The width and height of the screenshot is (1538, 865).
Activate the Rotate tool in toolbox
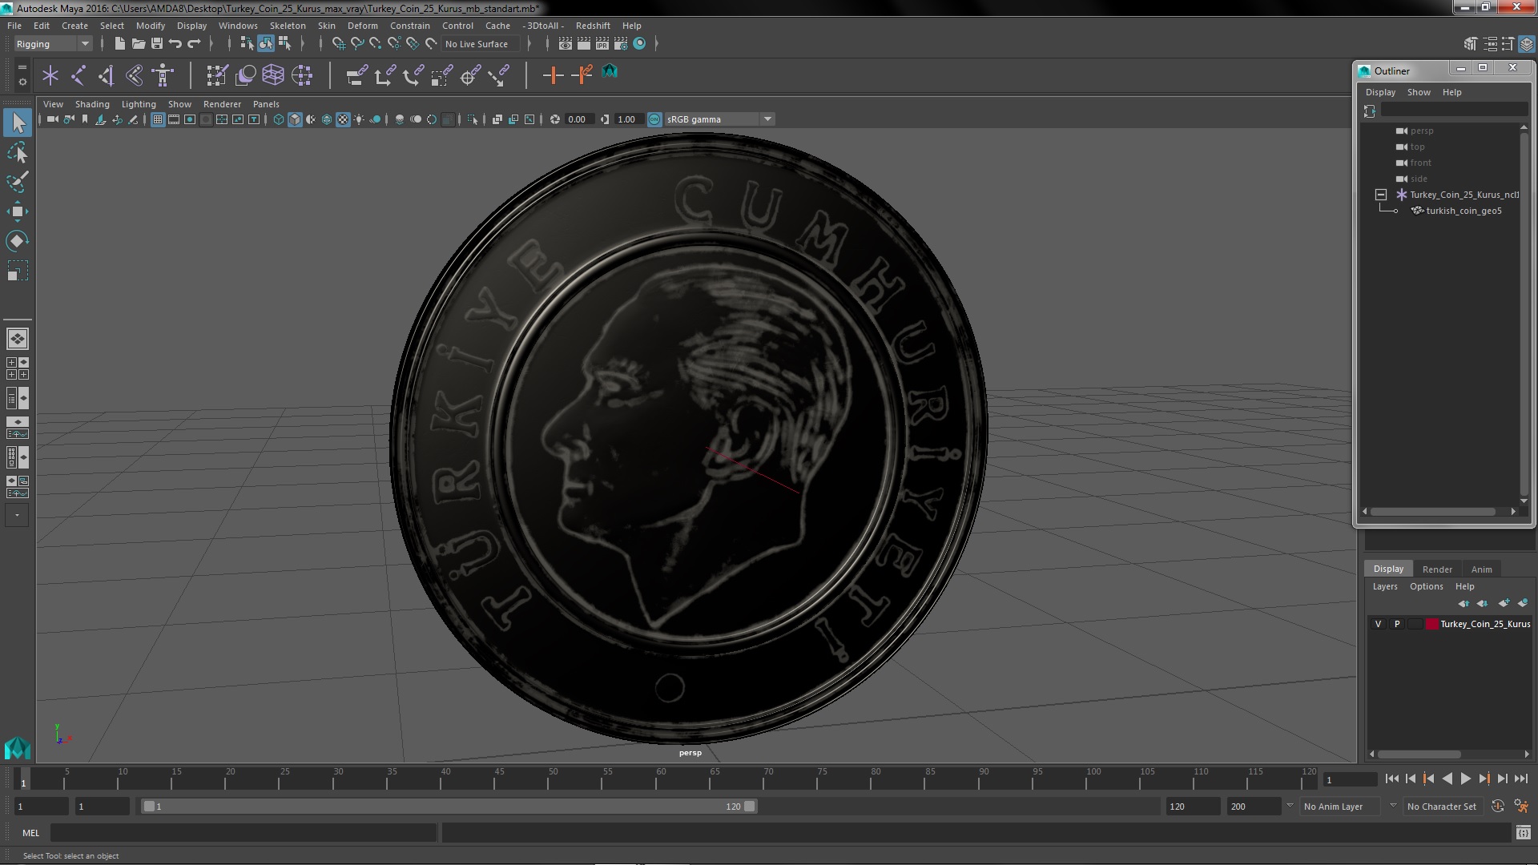(18, 241)
